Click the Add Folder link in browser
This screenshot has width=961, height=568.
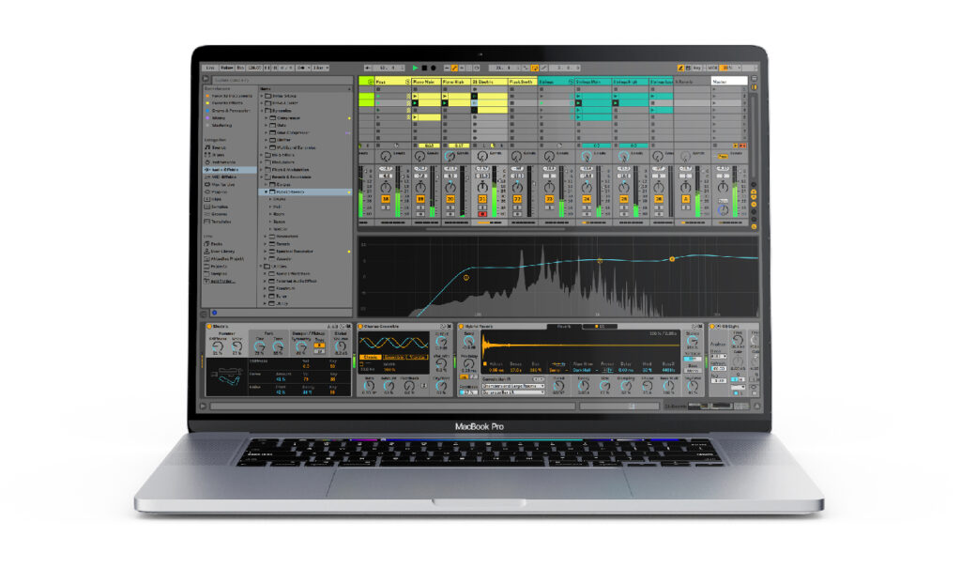coord(223,281)
